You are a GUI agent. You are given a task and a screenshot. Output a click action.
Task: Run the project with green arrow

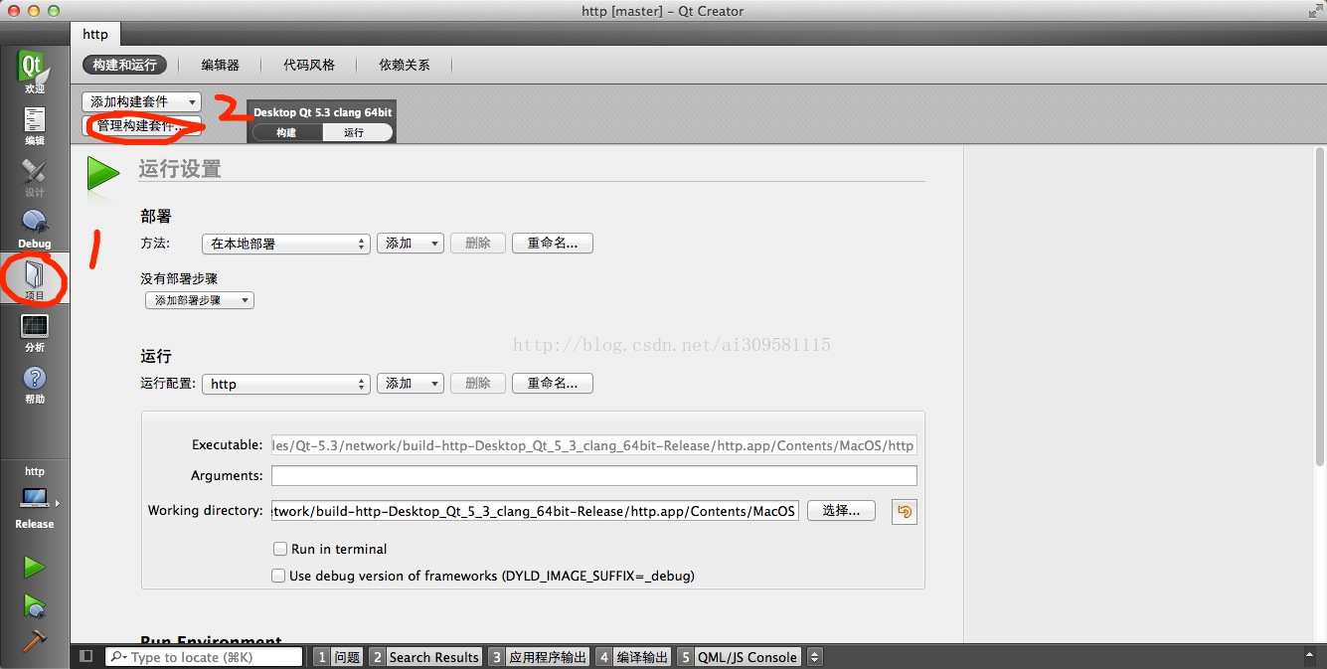(35, 567)
